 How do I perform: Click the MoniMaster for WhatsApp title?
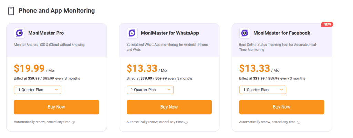[x=170, y=33]
